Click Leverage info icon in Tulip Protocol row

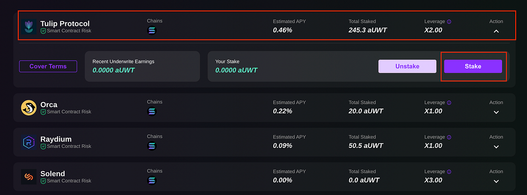(x=449, y=22)
